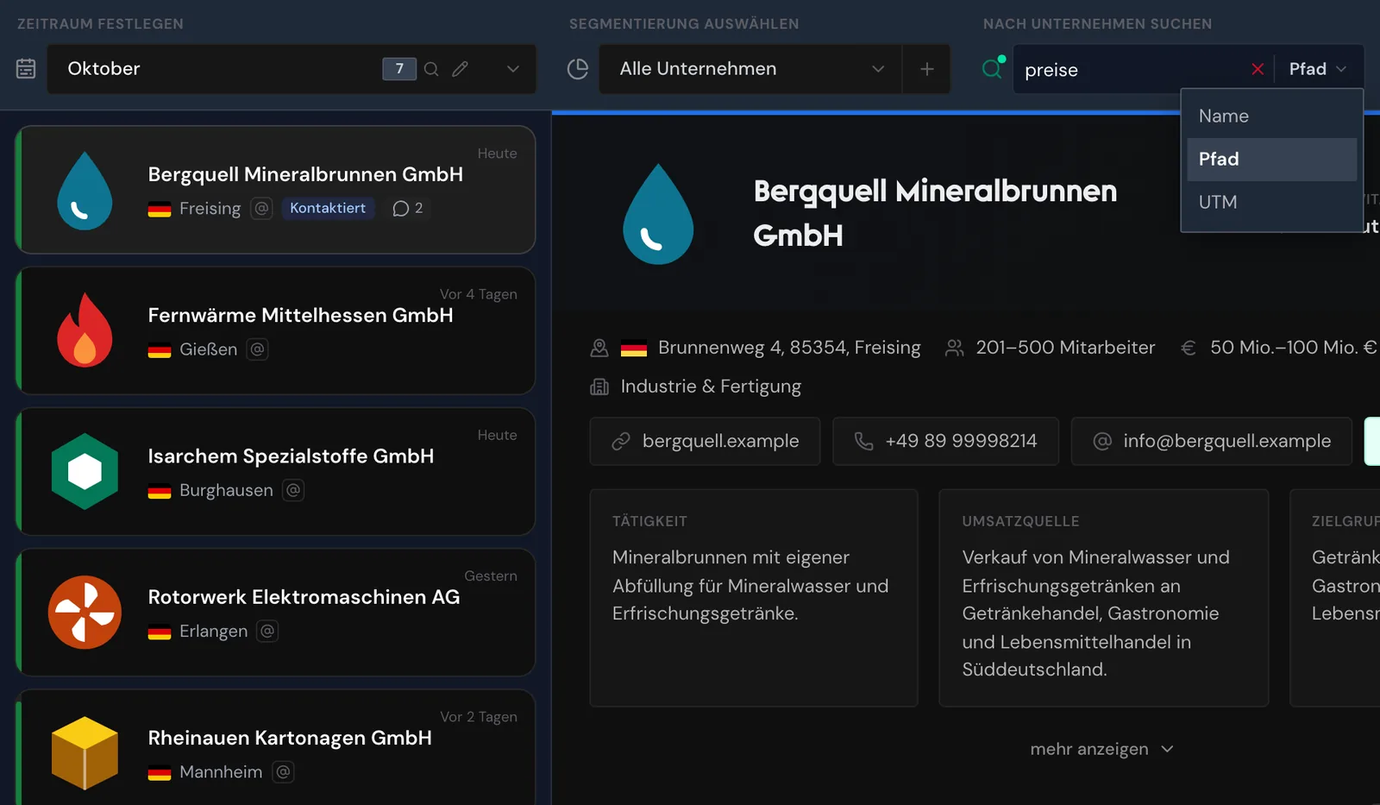The image size is (1380, 805).
Task: Edit the period with the pencil icon
Action: pyautogui.click(x=461, y=69)
